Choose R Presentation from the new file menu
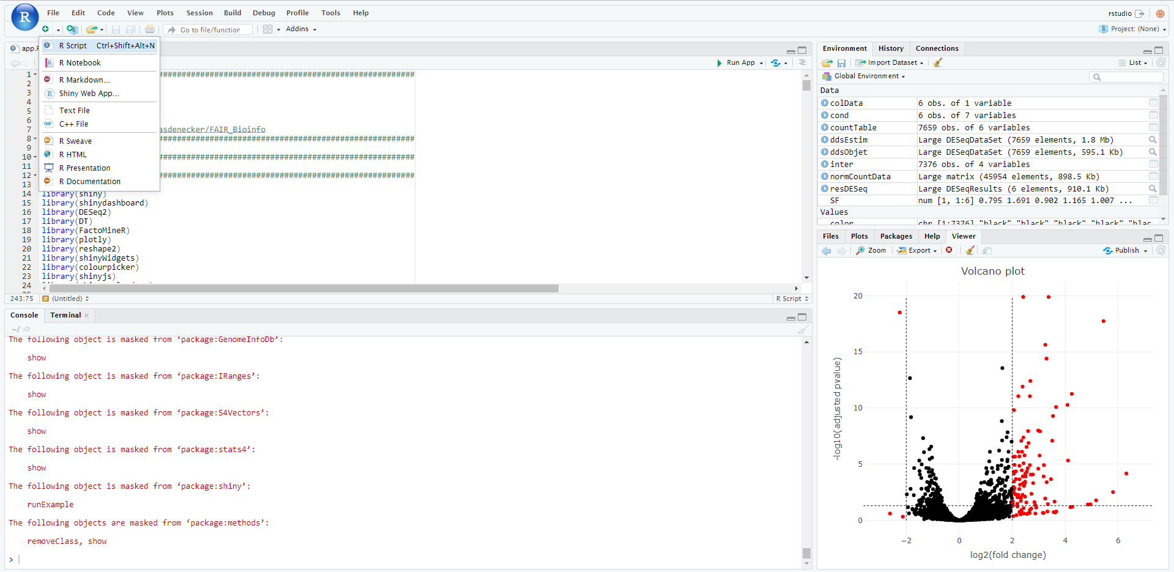 click(x=99, y=168)
